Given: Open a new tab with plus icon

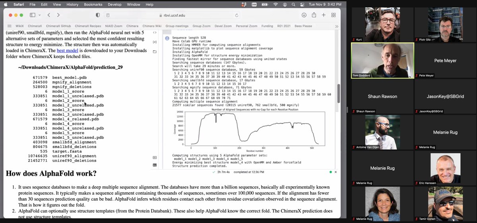Looking at the screenshot, I should pos(324,15).
